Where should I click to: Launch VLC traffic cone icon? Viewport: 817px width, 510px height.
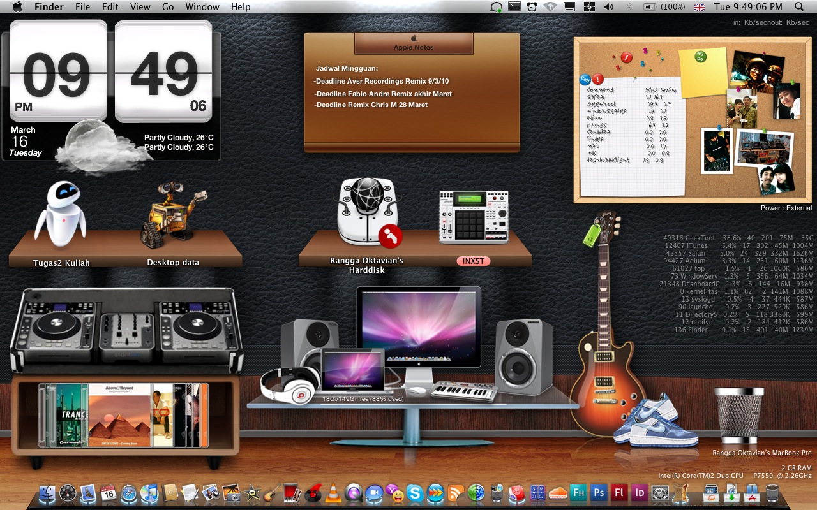tap(333, 493)
